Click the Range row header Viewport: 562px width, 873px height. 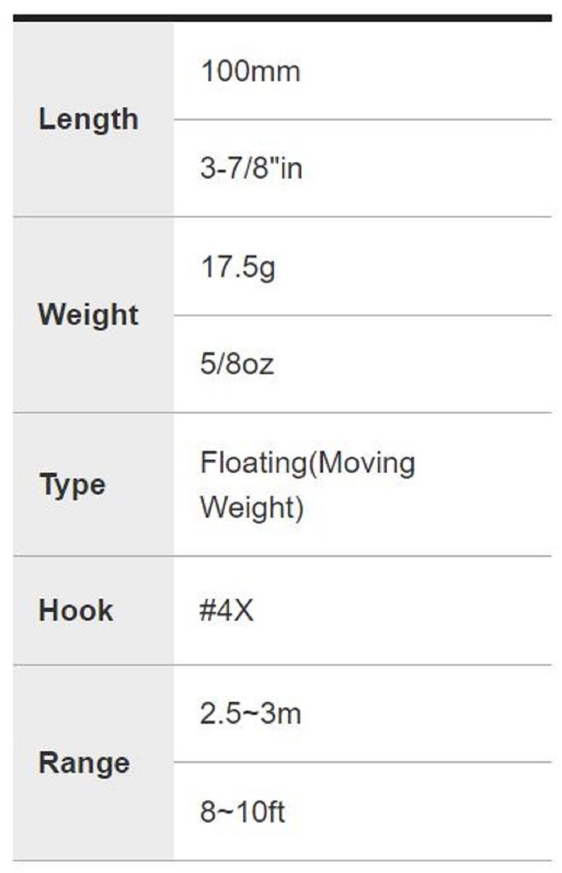tap(84, 763)
